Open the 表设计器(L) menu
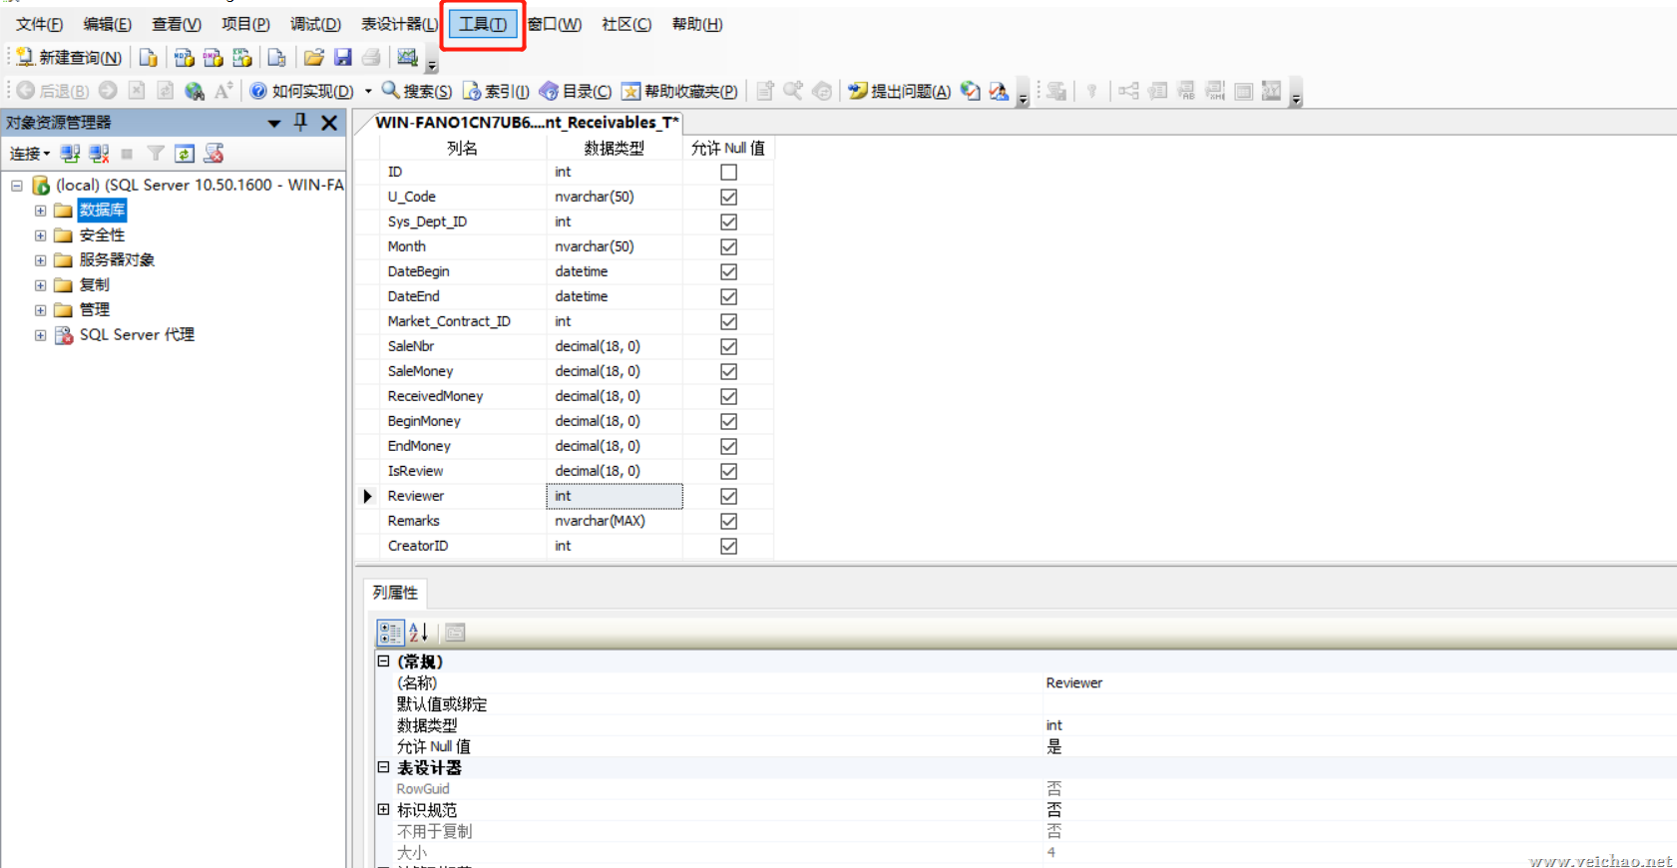 point(399,24)
